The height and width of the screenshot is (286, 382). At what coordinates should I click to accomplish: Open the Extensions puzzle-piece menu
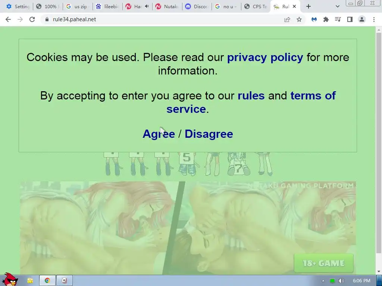click(326, 19)
